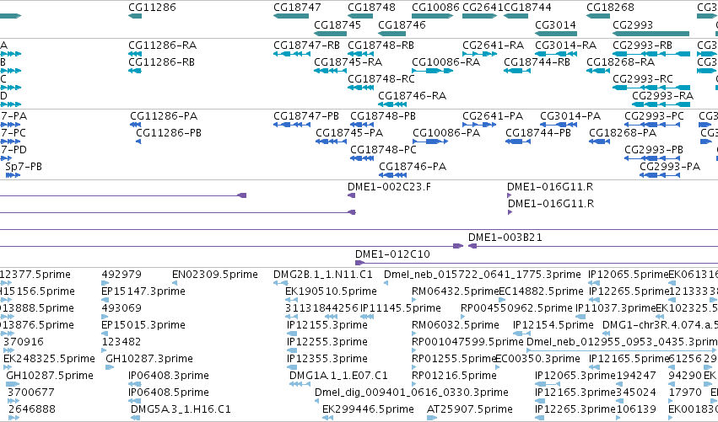This screenshot has height=422, width=718.
Task: Click clone DME1-003B21 label
Action: pyautogui.click(x=505, y=238)
